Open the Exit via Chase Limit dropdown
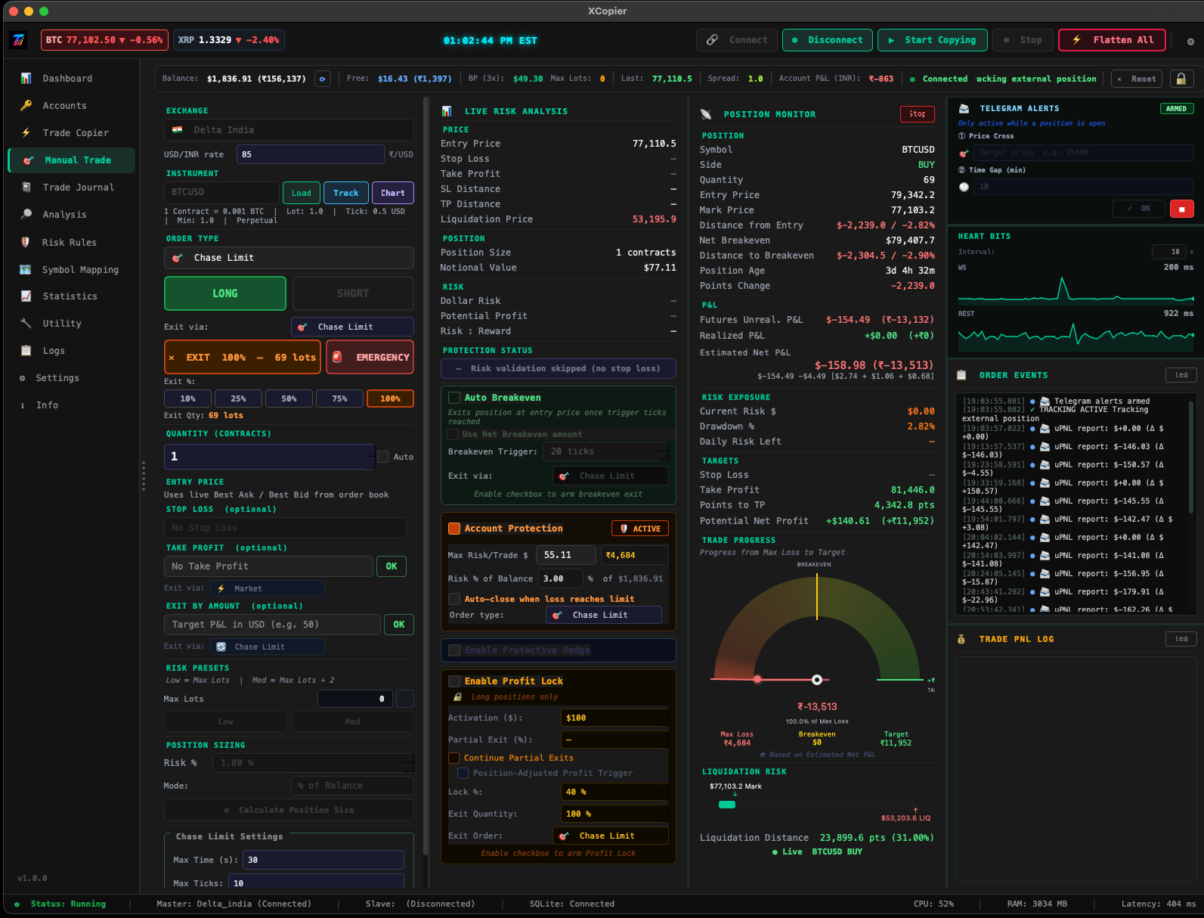1204x918 pixels. tap(352, 327)
